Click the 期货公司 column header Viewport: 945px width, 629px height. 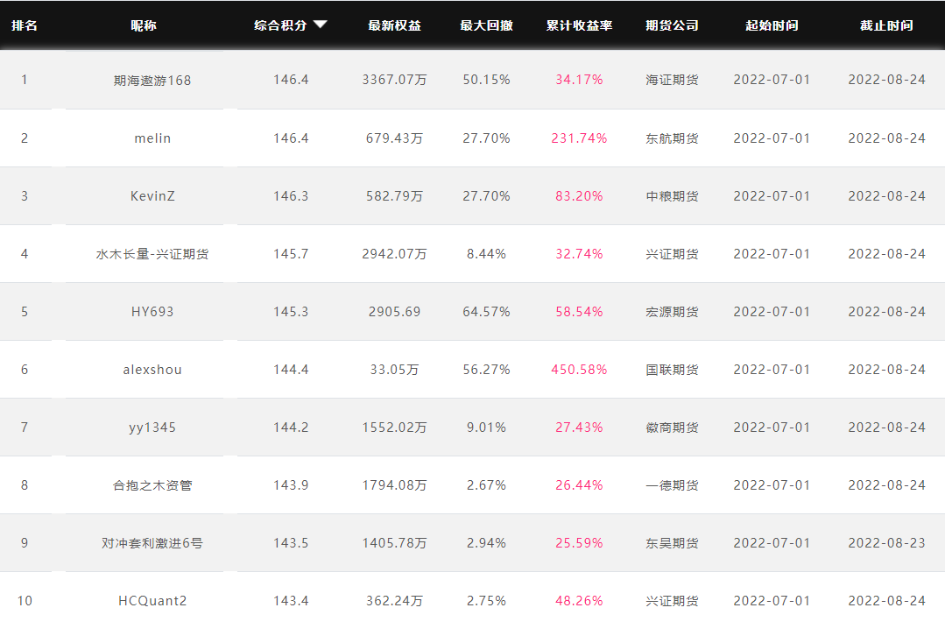click(672, 25)
